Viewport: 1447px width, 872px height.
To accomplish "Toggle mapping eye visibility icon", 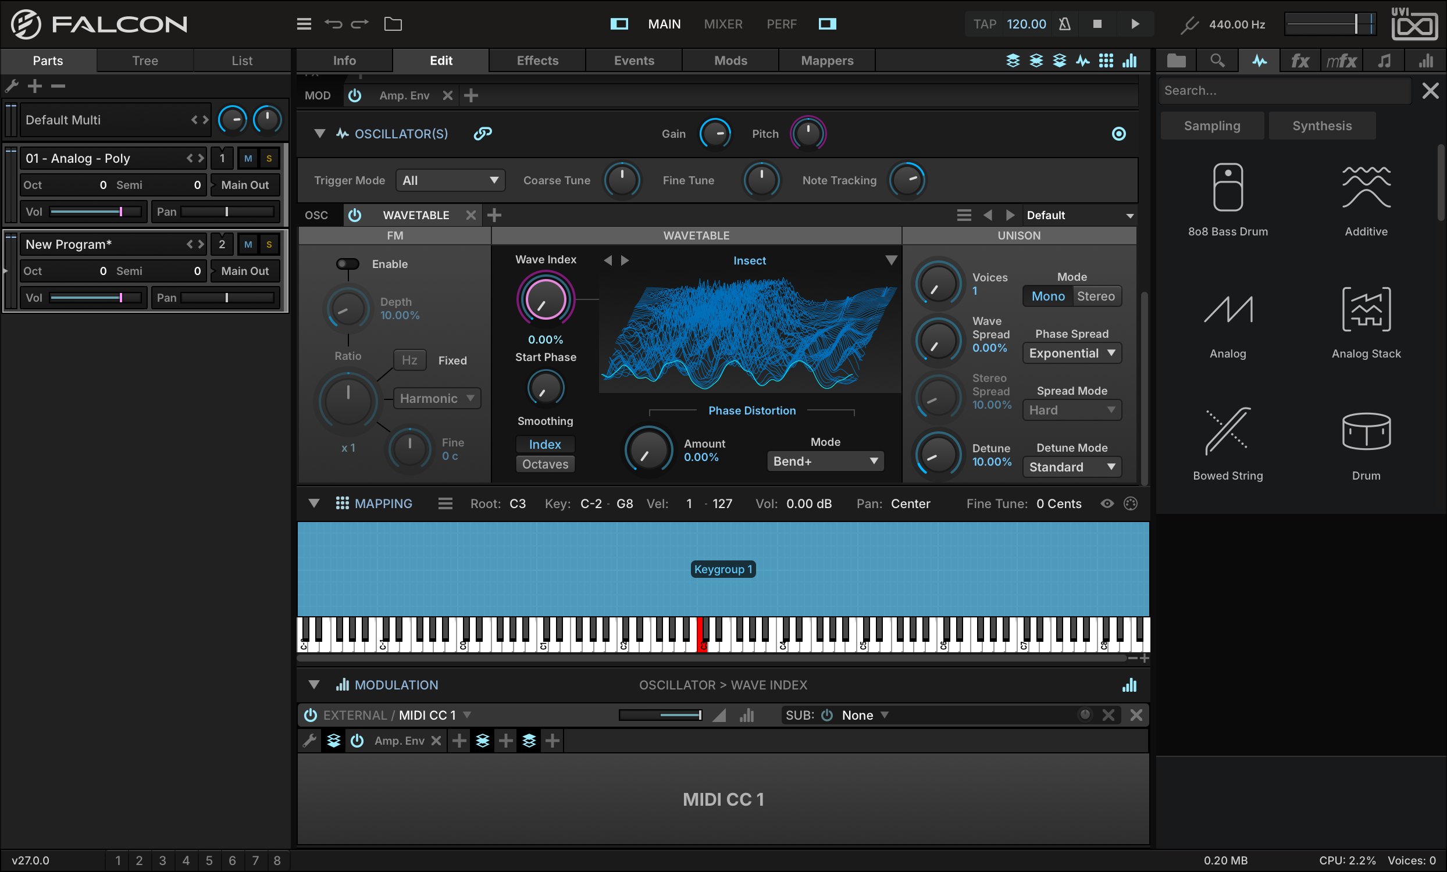I will click(1107, 503).
